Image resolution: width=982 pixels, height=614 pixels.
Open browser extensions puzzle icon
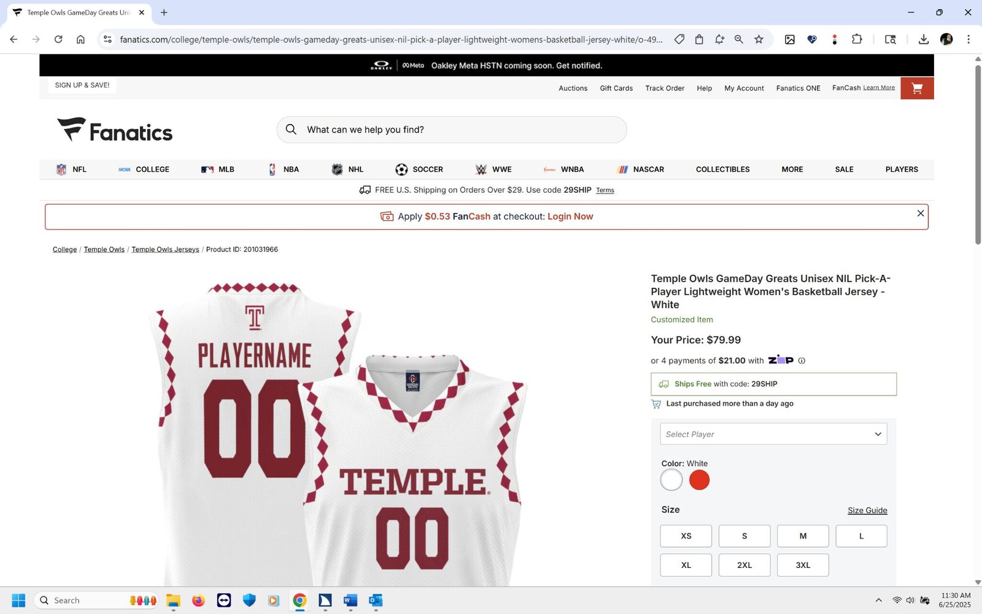(x=857, y=39)
